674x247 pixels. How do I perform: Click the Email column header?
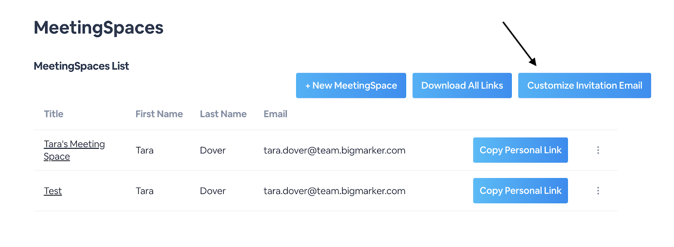(275, 114)
